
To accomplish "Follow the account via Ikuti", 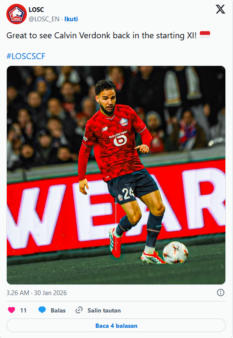I will [71, 19].
